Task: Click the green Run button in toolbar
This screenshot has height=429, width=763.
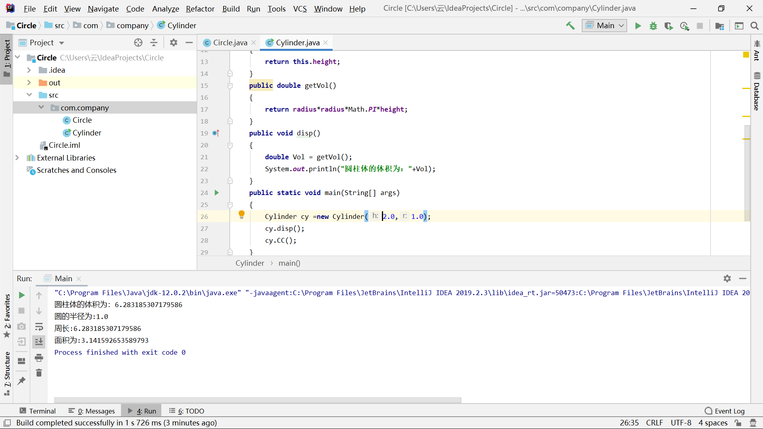Action: (638, 26)
